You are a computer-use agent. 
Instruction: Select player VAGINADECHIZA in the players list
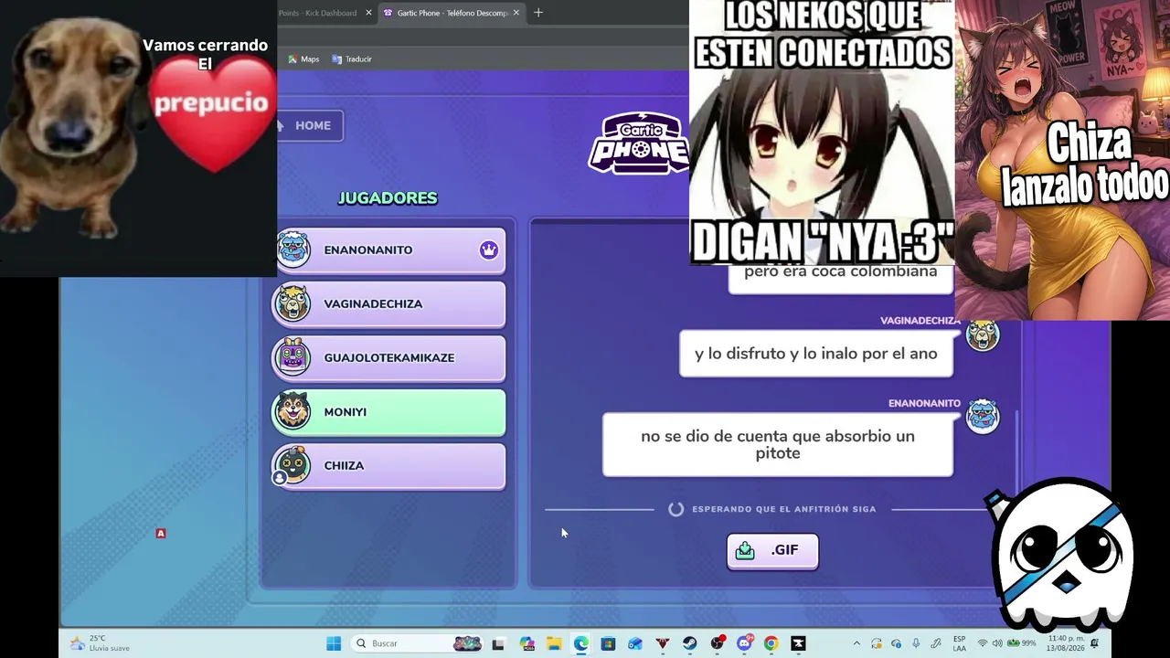pos(389,303)
